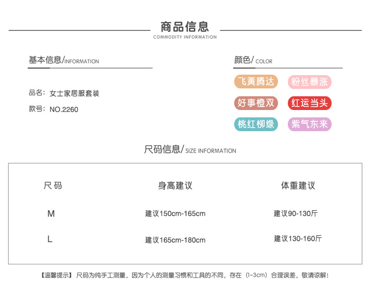This screenshot has height=306, width=369.
Task: Click the height cell 建议165cm-180cm
Action: click(175, 240)
